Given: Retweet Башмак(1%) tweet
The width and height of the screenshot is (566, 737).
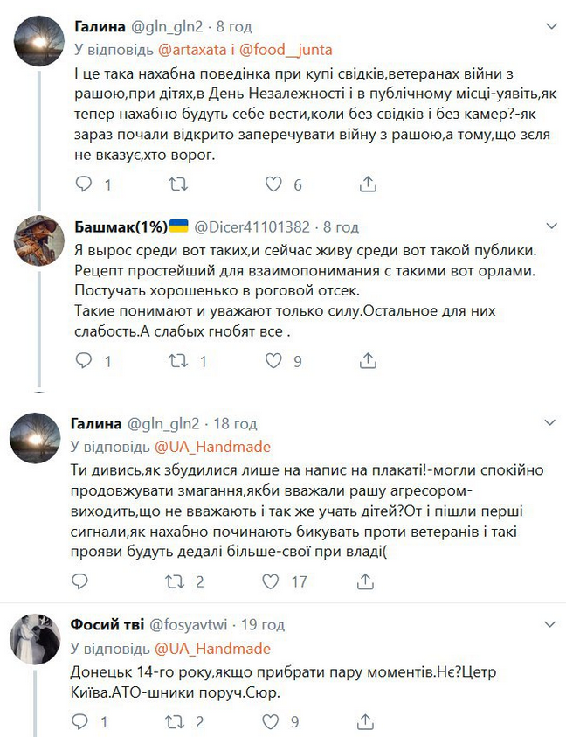Looking at the screenshot, I should point(178,361).
